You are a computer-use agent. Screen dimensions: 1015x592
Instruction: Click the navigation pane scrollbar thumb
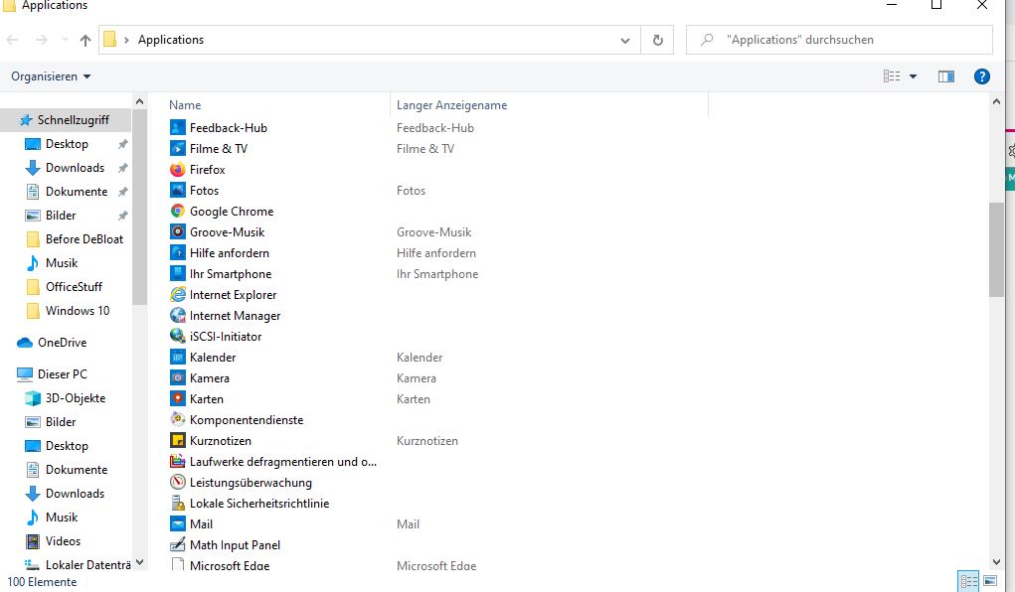[139, 207]
